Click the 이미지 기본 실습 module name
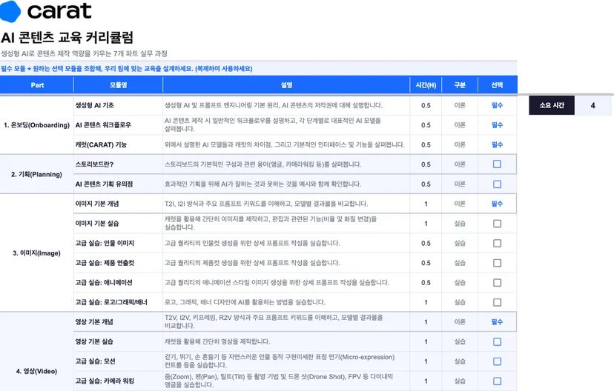The width and height of the screenshot is (614, 391). click(97, 224)
